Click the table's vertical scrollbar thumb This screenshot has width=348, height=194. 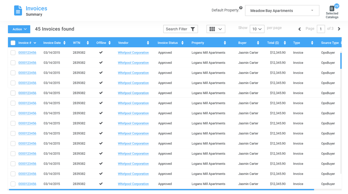pyautogui.click(x=341, y=61)
